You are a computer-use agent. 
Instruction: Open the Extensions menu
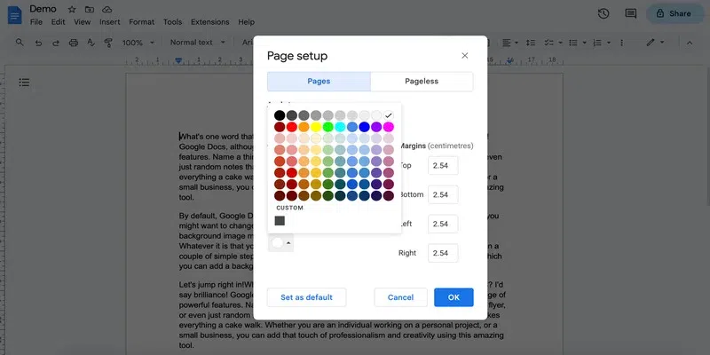(209, 21)
